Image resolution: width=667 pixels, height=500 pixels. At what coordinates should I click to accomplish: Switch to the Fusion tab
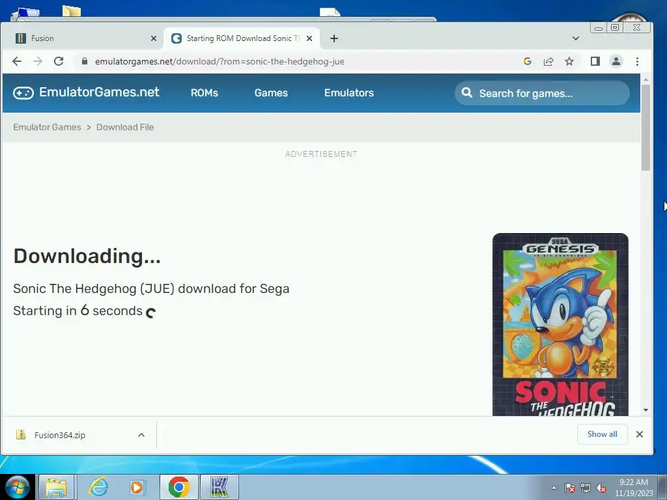[x=85, y=38]
